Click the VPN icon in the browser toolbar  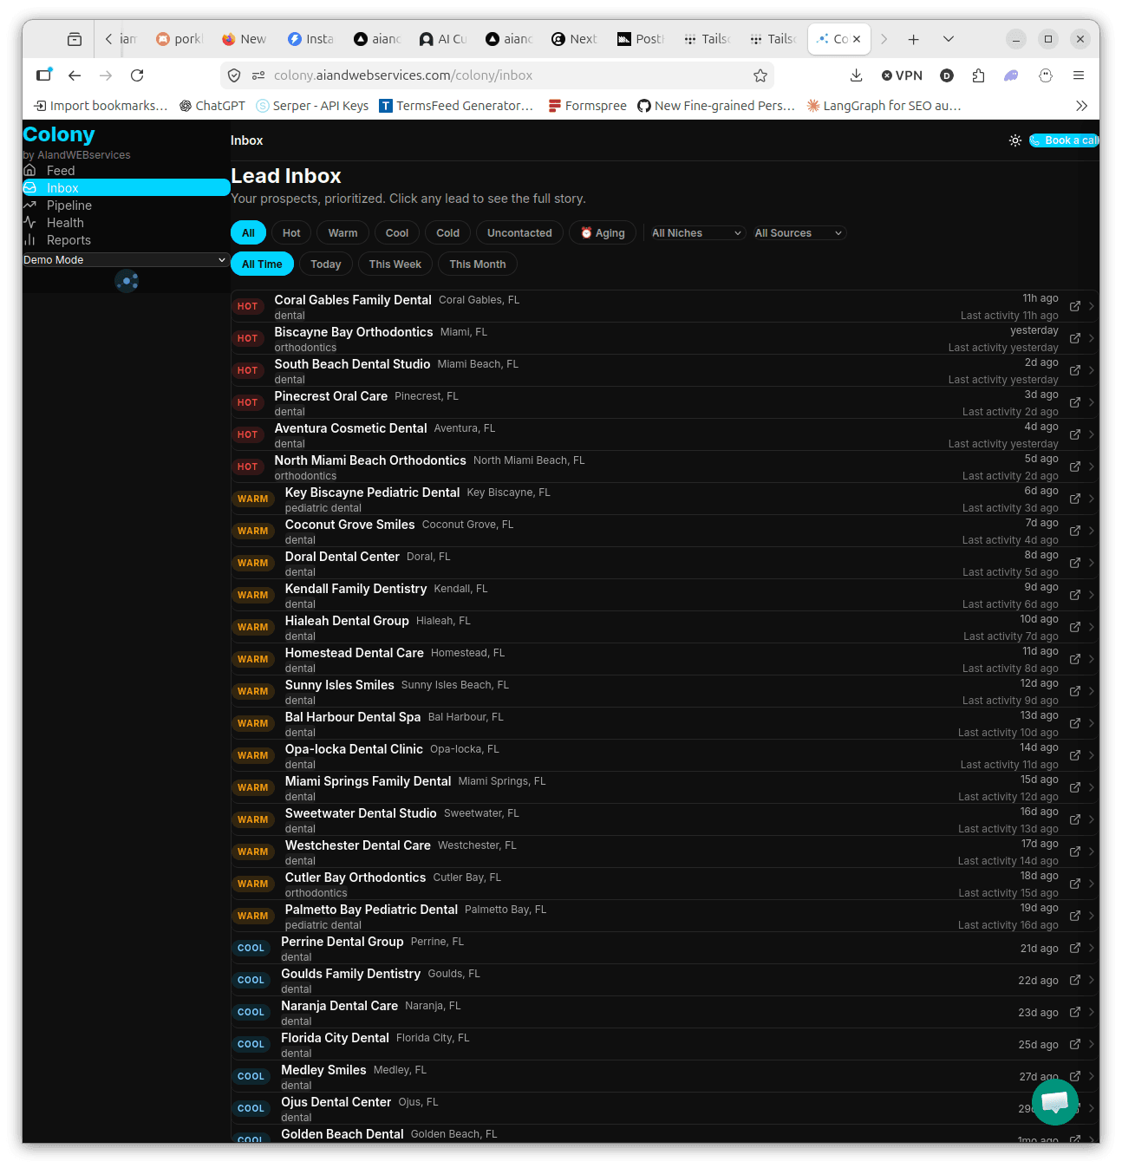click(902, 75)
